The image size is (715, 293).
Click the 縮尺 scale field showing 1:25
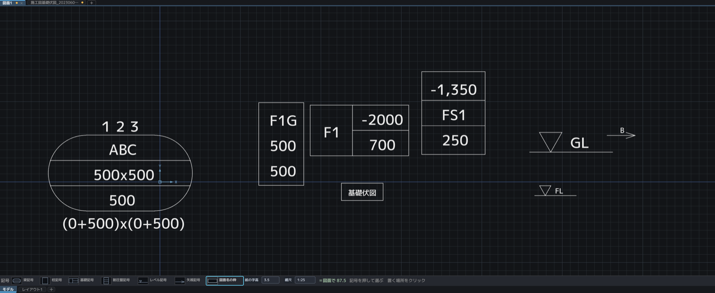click(305, 280)
